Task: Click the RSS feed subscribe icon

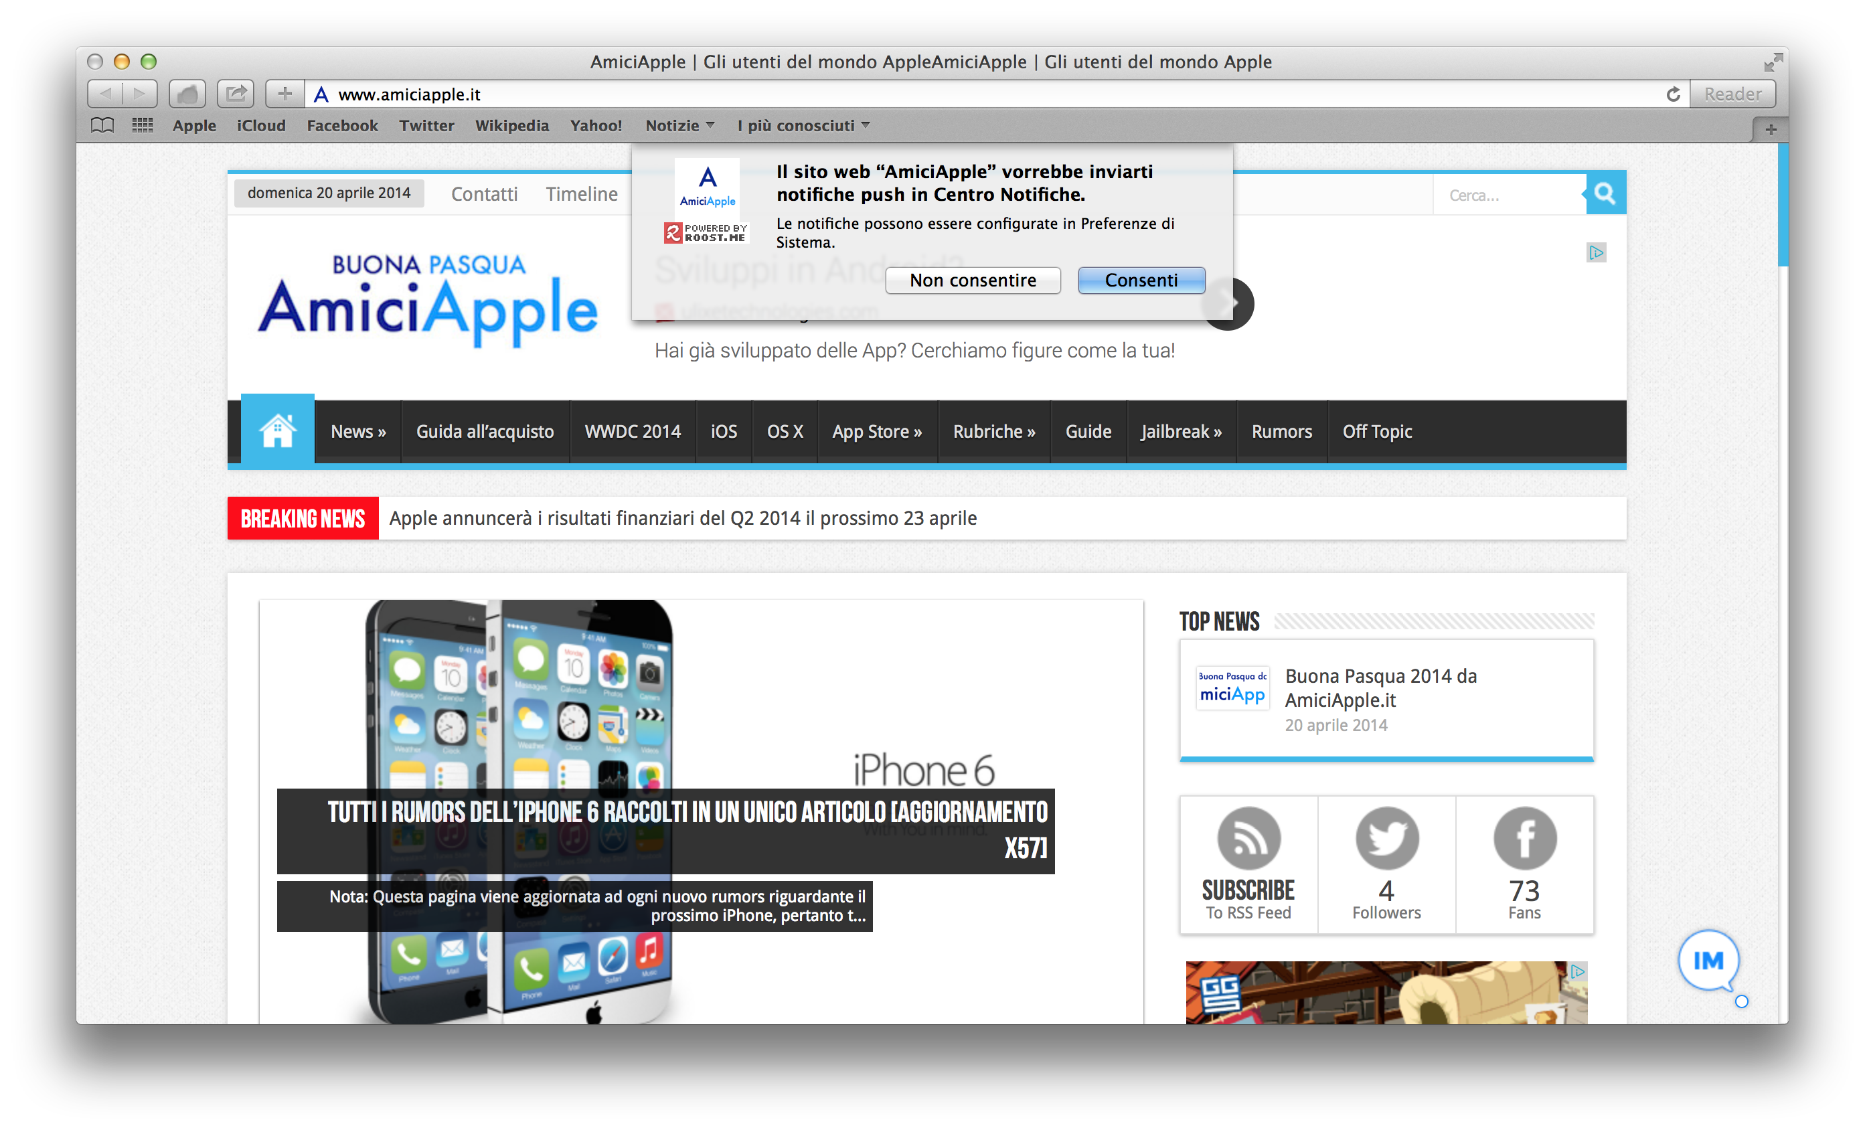Action: 1249,838
